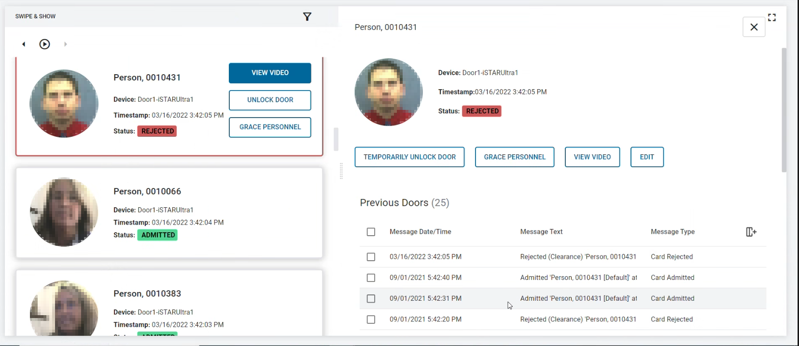Click the add columns icon in table header
This screenshot has width=799, height=346.
[x=751, y=232]
